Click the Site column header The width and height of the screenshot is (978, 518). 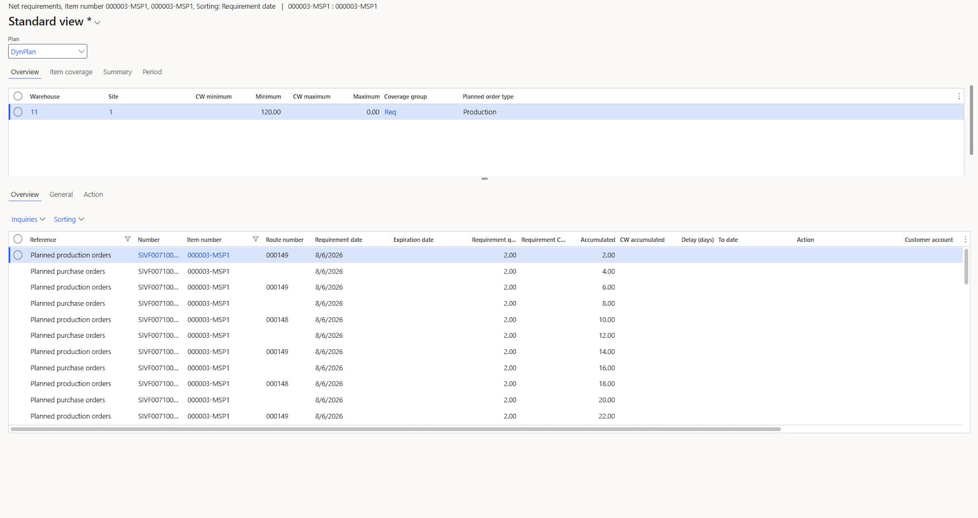click(113, 97)
